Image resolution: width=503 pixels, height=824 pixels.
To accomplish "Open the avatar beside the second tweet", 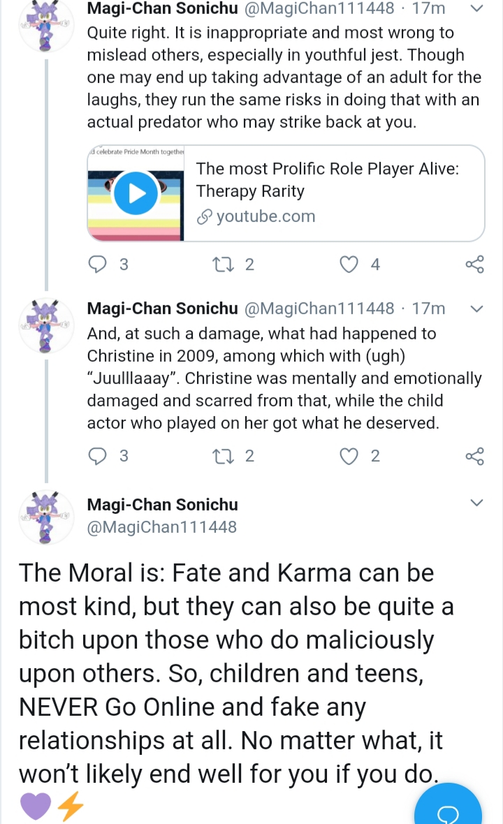I will [46, 326].
